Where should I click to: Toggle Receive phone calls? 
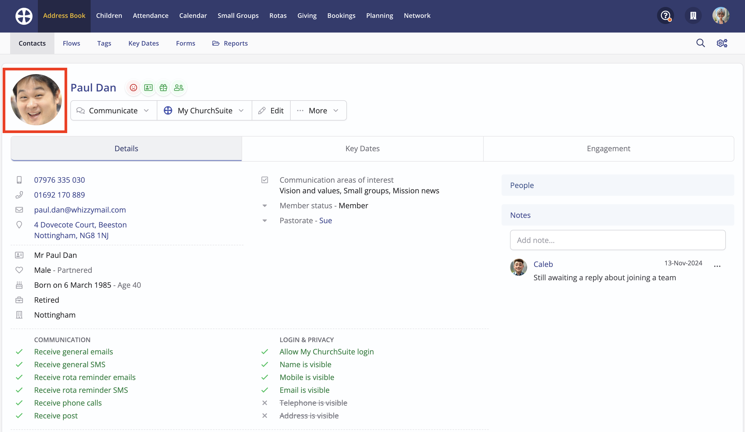tap(68, 403)
